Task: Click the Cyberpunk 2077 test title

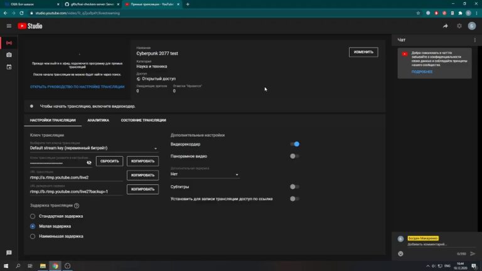Action: pyautogui.click(x=157, y=53)
